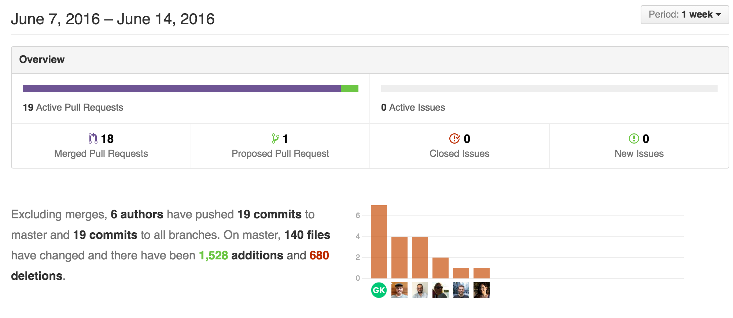
Task: Open the Period 1 week dropdown
Action: 684,15
